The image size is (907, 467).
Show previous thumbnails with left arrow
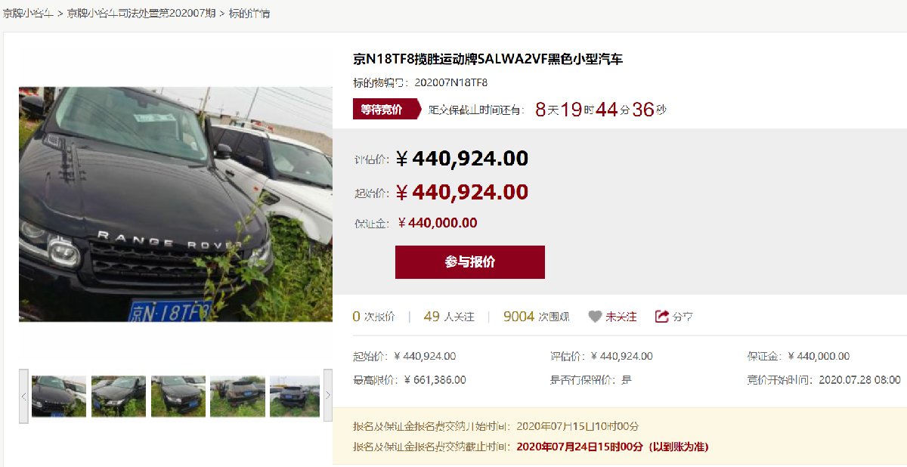24,396
